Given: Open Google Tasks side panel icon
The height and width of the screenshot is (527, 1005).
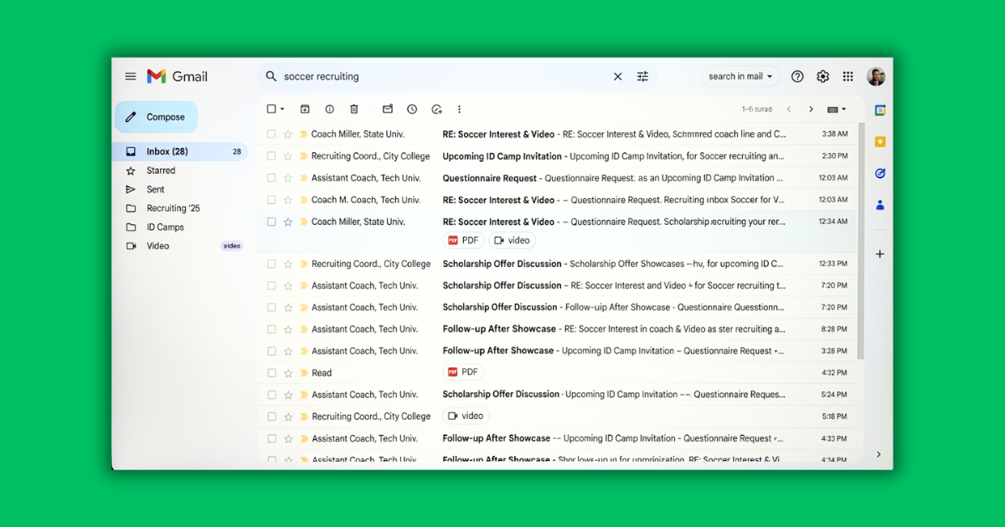Looking at the screenshot, I should [x=879, y=173].
